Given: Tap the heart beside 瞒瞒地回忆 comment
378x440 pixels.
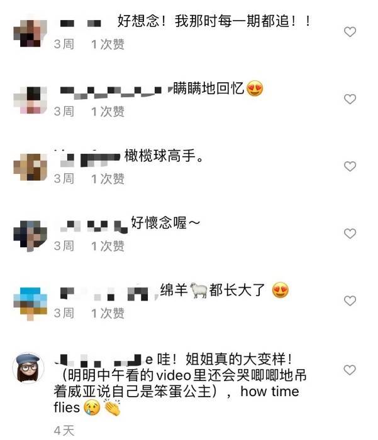Looking at the screenshot, I should click(350, 99).
